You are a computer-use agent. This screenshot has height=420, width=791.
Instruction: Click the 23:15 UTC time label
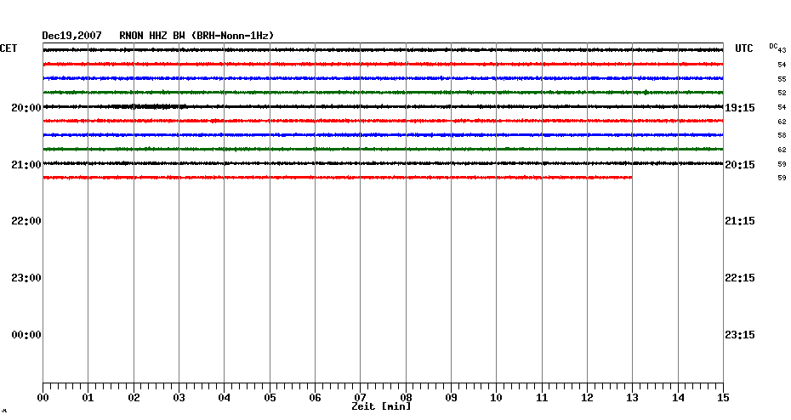(x=740, y=335)
